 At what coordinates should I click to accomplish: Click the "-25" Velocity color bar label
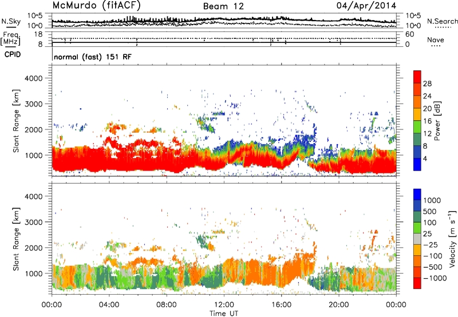pos(431,245)
